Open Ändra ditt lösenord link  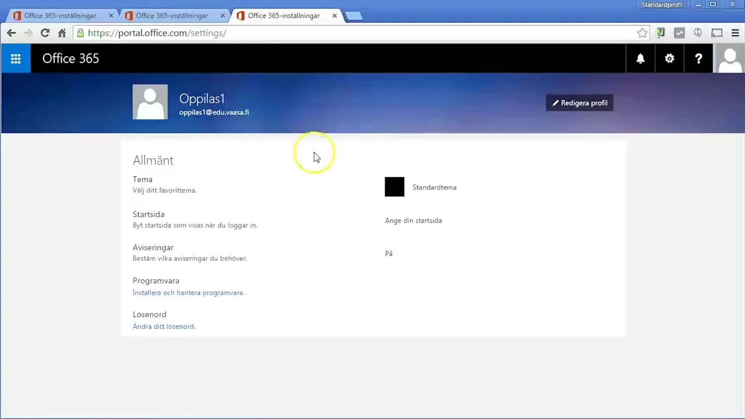click(x=164, y=326)
